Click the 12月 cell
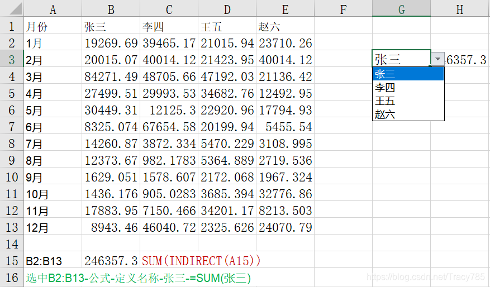The image size is (490, 287). click(53, 227)
